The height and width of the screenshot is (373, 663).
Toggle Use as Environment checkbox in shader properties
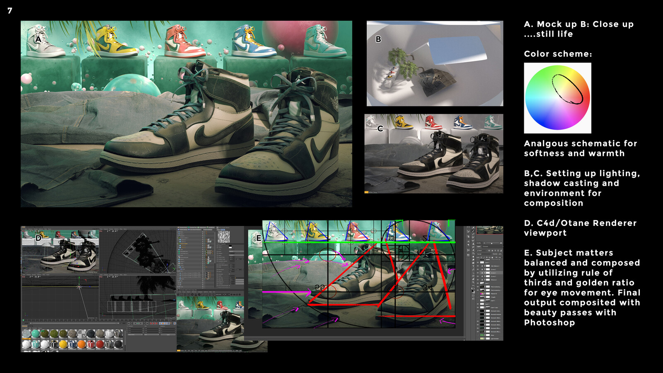(230, 286)
